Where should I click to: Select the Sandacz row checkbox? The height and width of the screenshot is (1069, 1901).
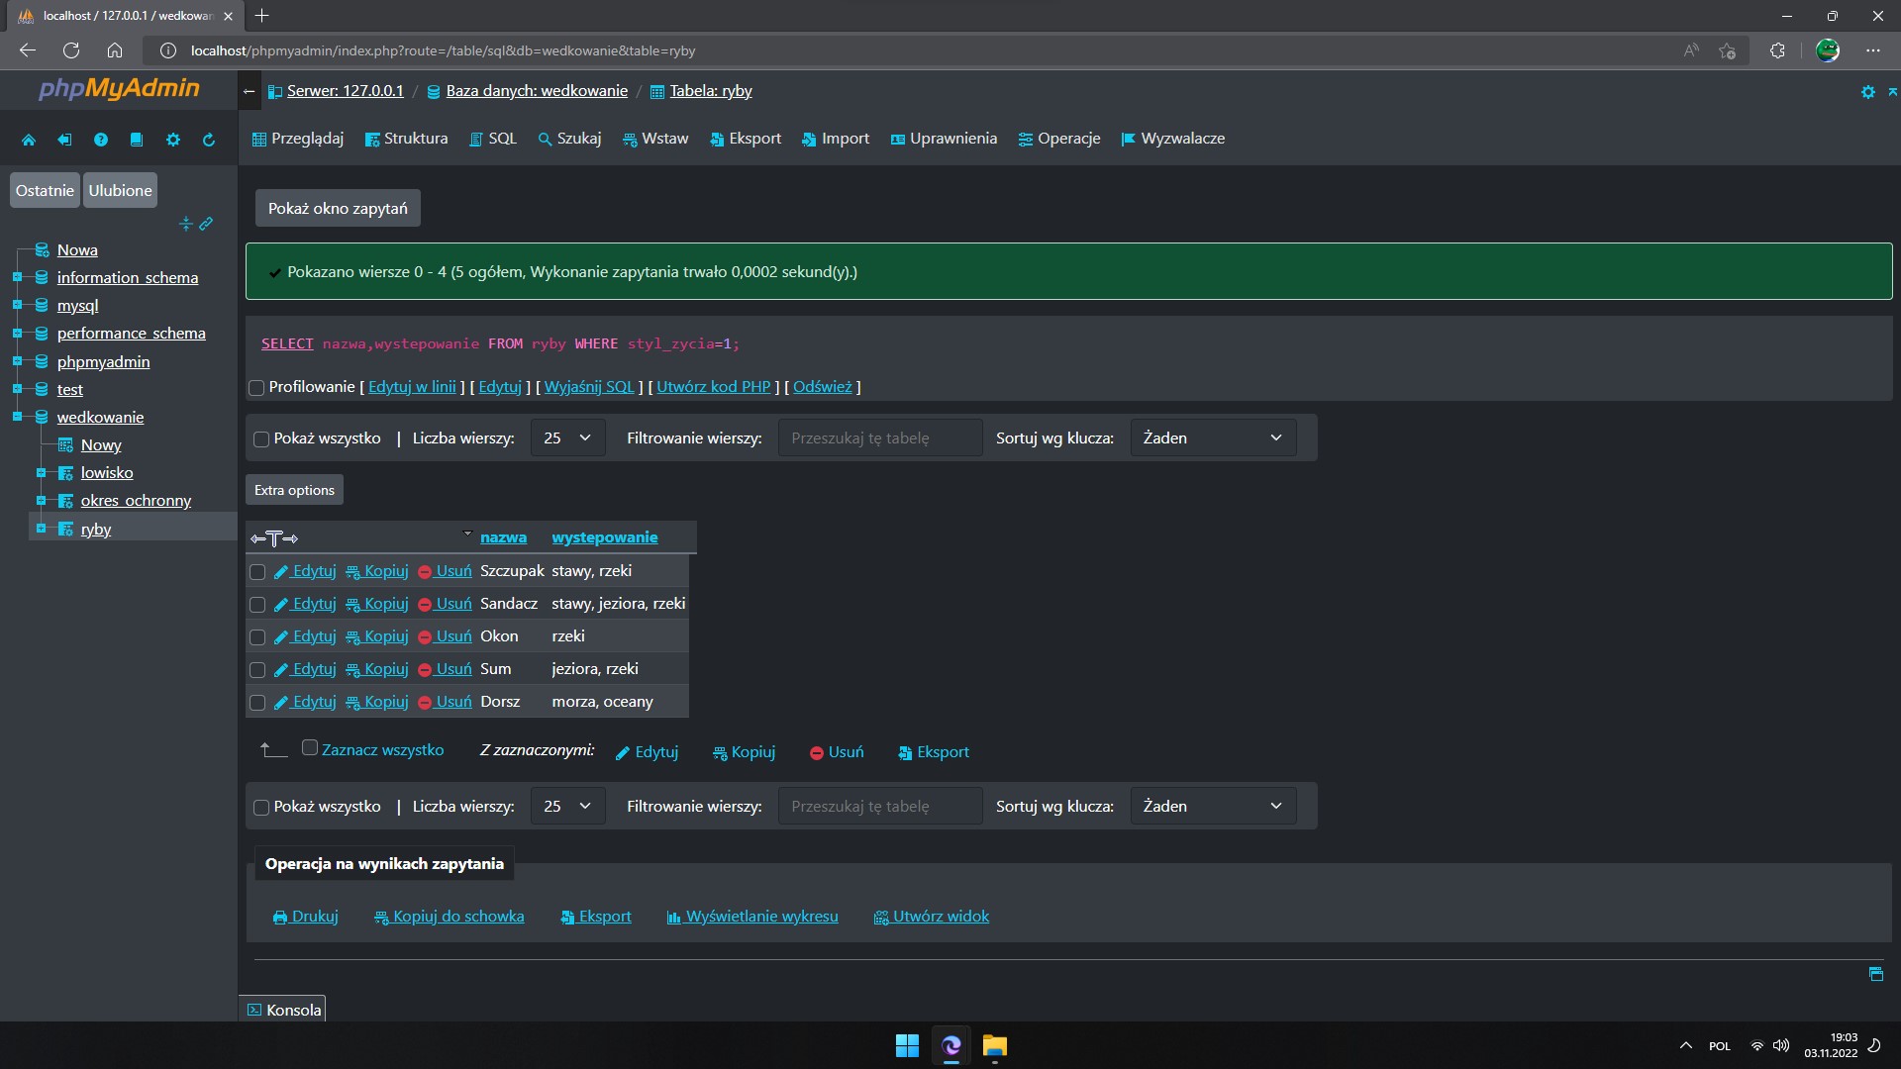pos(257,605)
